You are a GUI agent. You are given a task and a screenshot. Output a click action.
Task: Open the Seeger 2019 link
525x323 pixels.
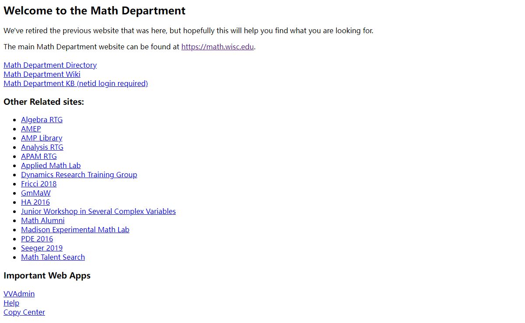pyautogui.click(x=42, y=248)
